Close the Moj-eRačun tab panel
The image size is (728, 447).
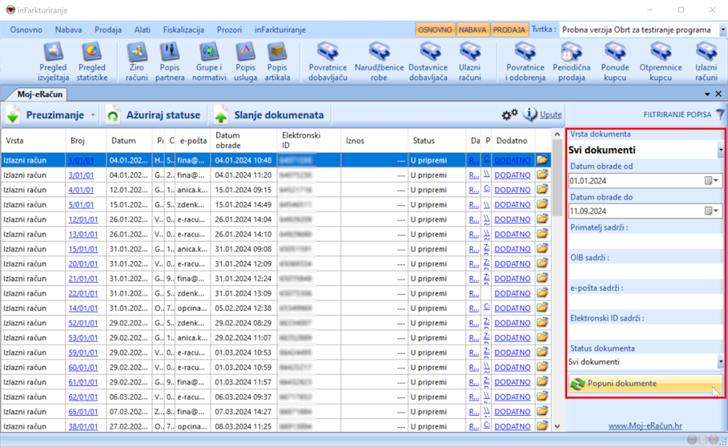718,95
